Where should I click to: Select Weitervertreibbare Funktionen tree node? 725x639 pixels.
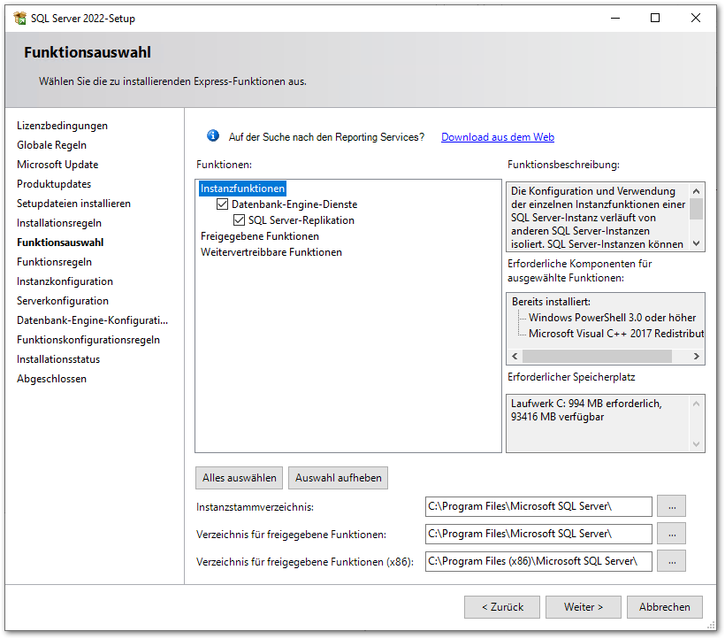[x=271, y=252]
